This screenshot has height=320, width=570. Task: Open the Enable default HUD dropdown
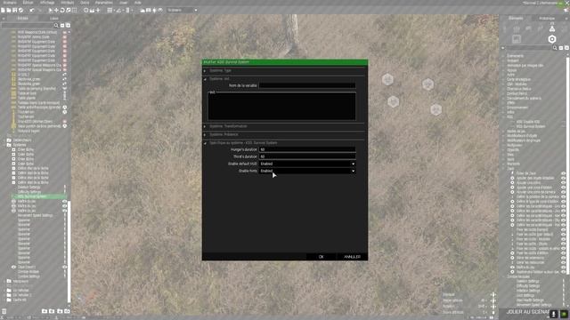(x=307, y=164)
